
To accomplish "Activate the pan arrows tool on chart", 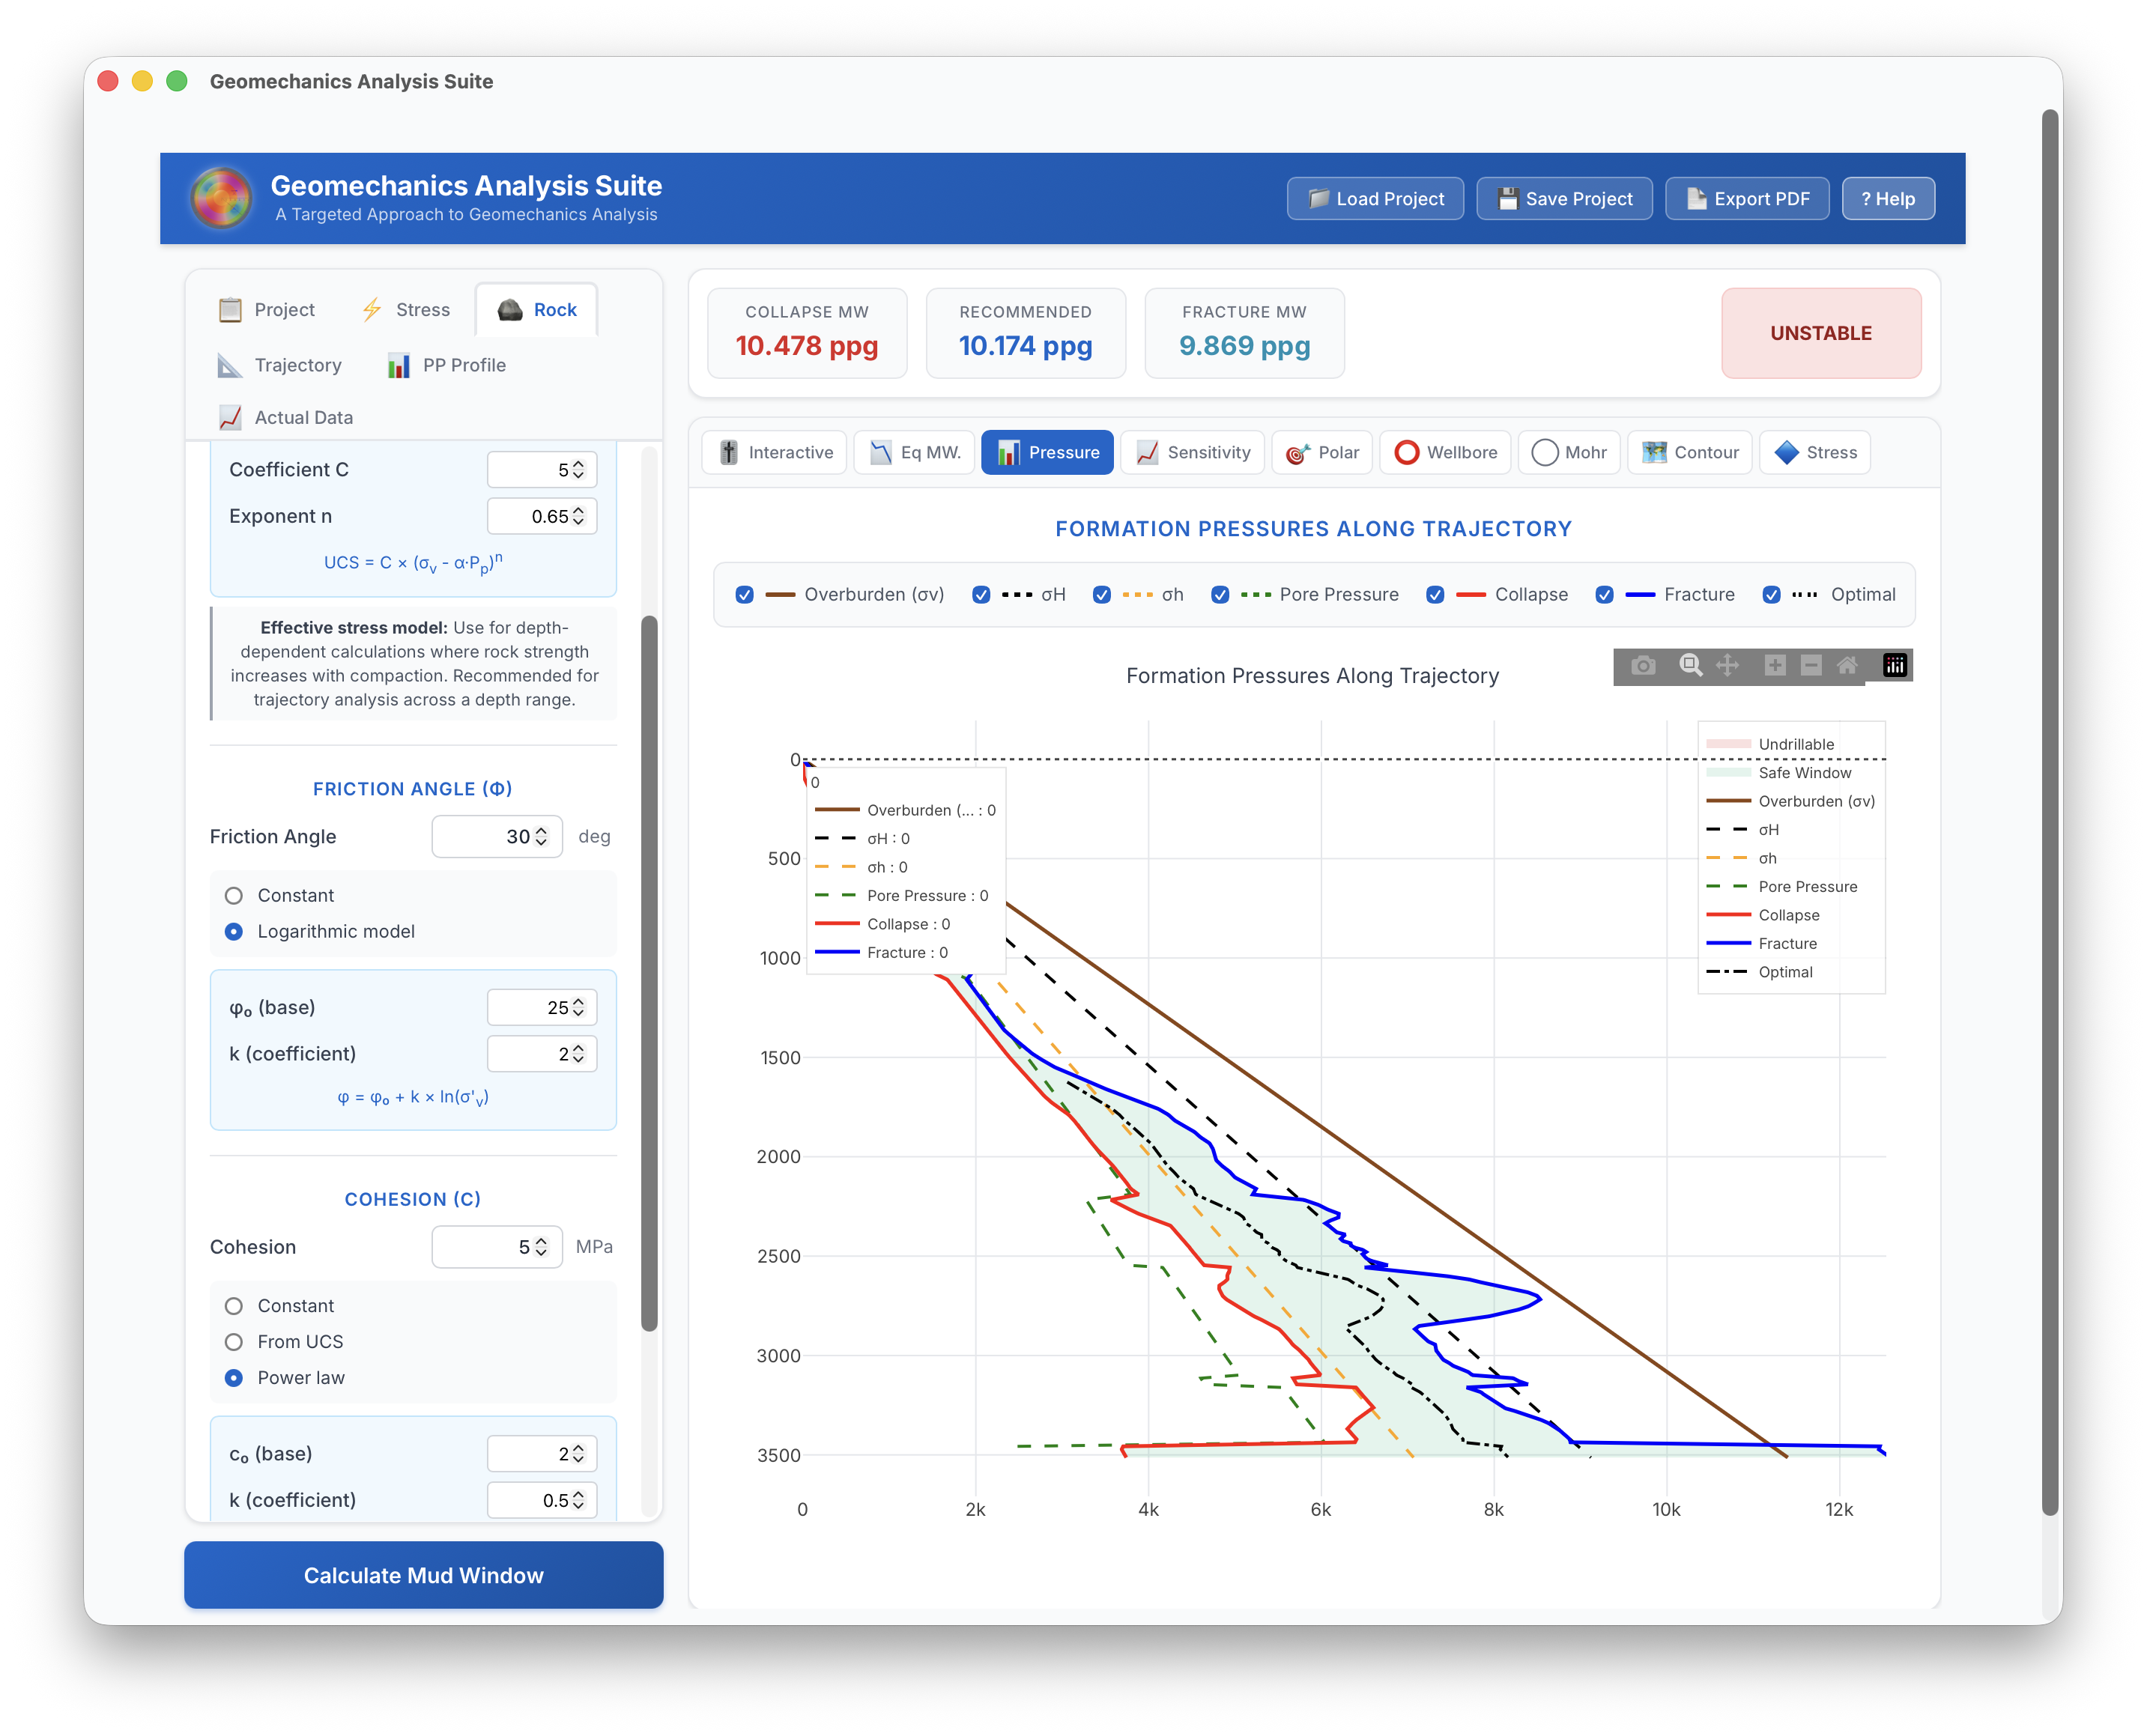I will (x=1727, y=666).
